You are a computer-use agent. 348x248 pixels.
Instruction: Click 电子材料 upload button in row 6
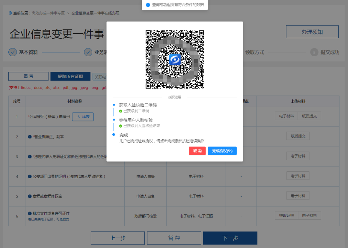[309, 215]
